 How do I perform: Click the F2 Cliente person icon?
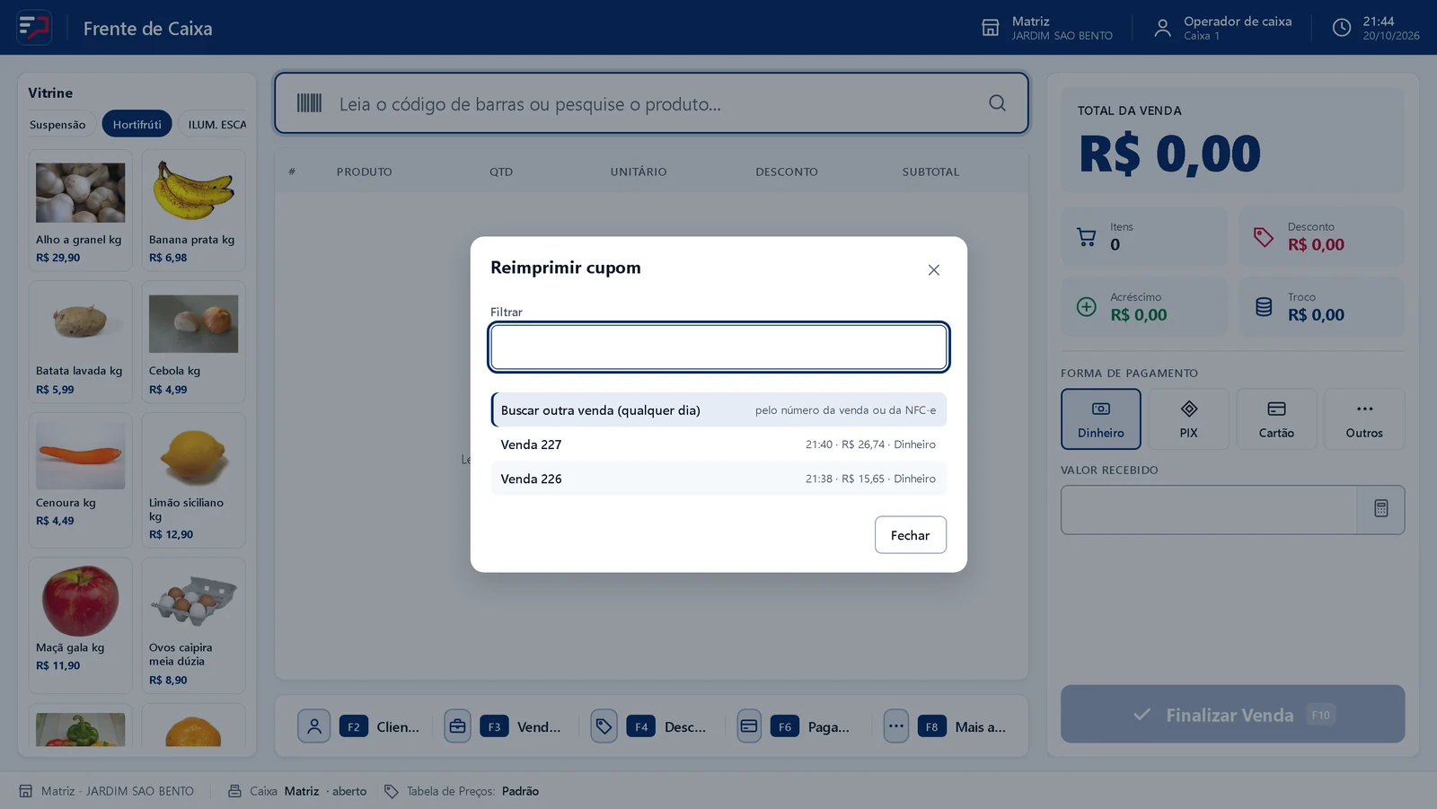(x=314, y=726)
